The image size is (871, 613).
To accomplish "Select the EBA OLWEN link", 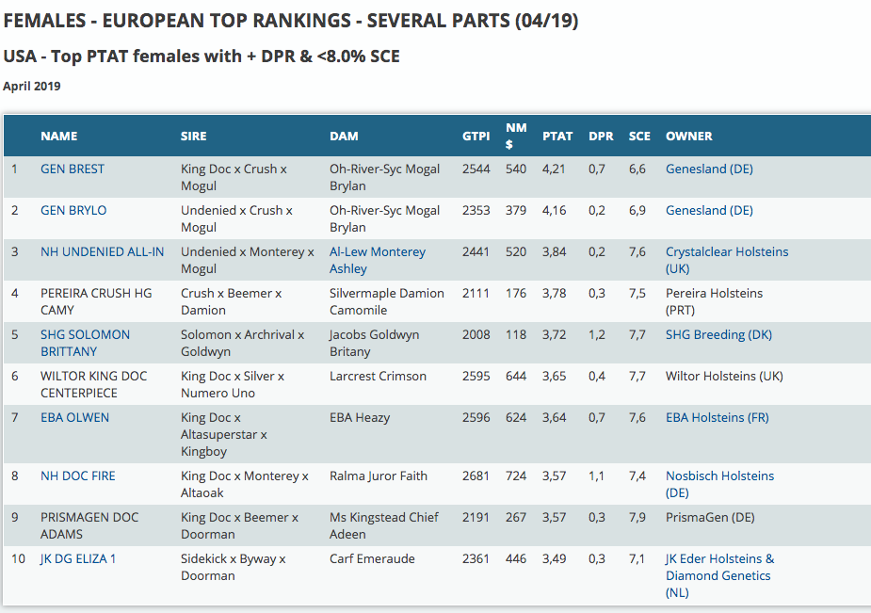I will (x=74, y=418).
